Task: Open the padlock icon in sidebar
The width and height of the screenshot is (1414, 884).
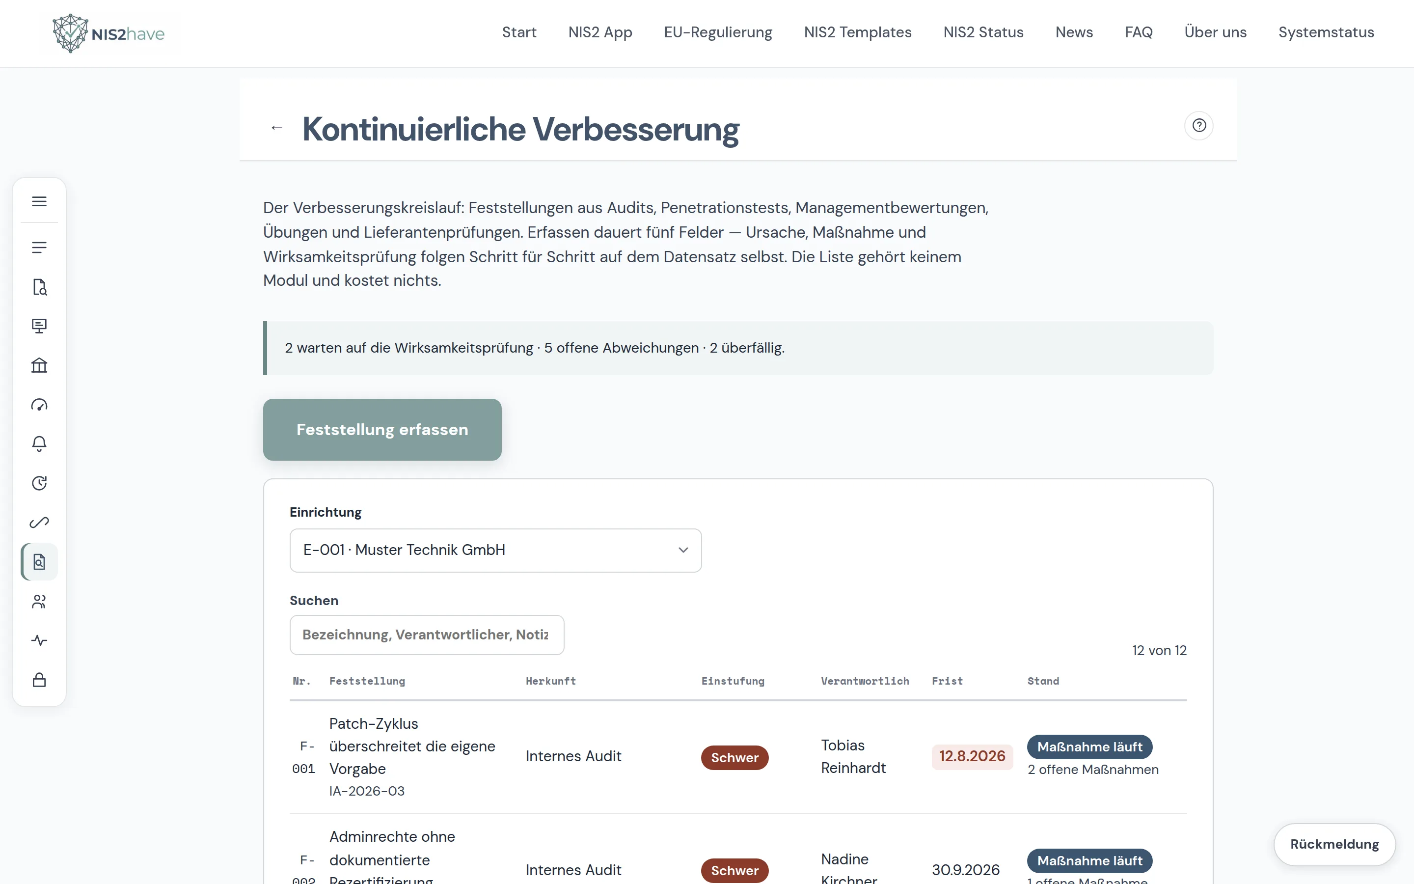Action: (39, 680)
